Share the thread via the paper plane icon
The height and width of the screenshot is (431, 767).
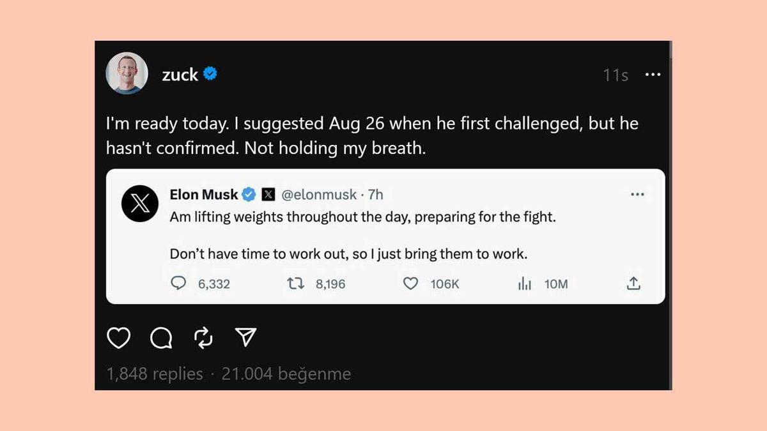(246, 338)
